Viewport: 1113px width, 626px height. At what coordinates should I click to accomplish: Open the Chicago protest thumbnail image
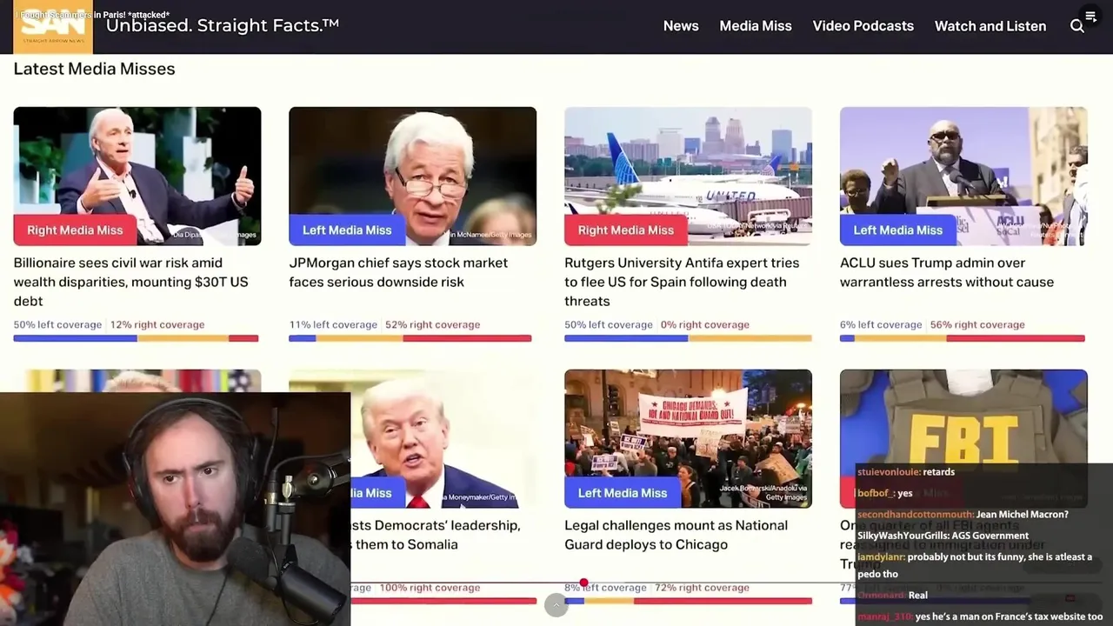(688, 438)
